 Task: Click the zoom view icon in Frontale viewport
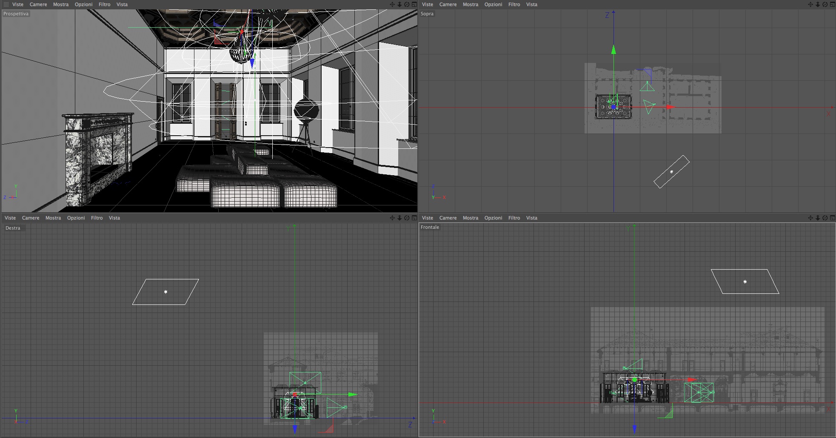[818, 218]
